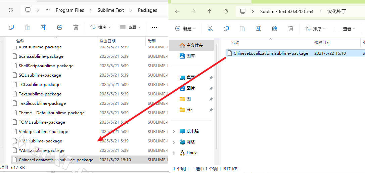Rename file using right window toolbar
365x173 pixels.
(x=258, y=29)
